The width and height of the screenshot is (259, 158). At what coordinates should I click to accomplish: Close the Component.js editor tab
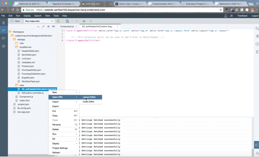(x=76, y=26)
